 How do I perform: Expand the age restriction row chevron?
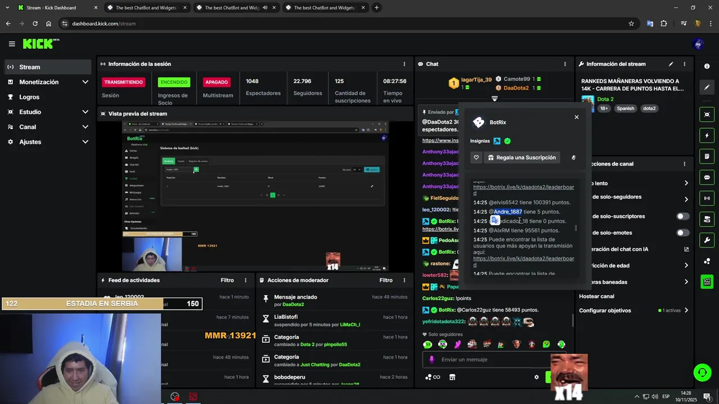coord(686,265)
